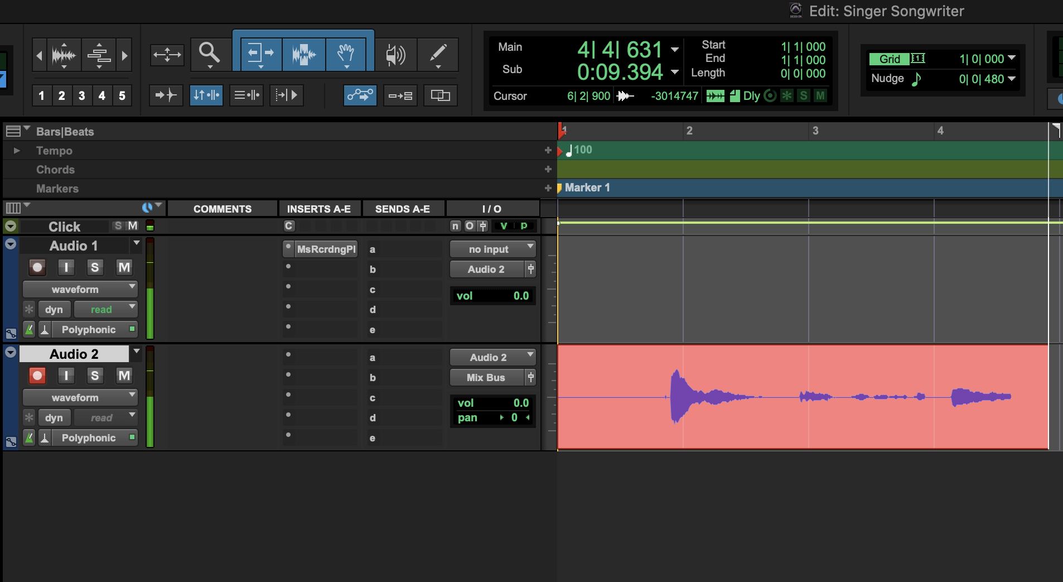Click the audio waveform zoom button

(64, 55)
